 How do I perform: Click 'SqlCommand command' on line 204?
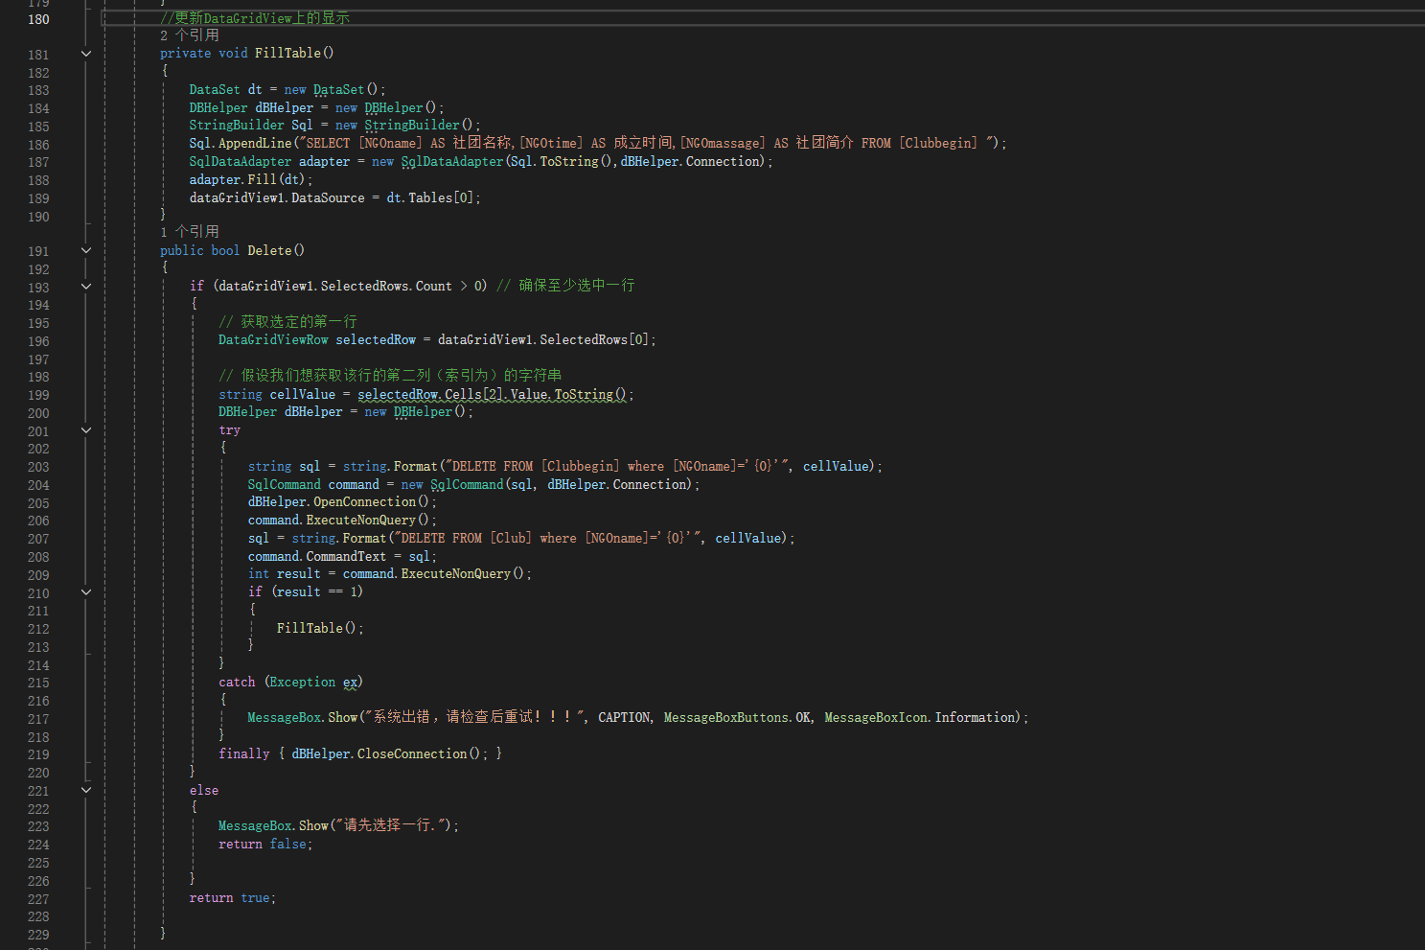313,484
